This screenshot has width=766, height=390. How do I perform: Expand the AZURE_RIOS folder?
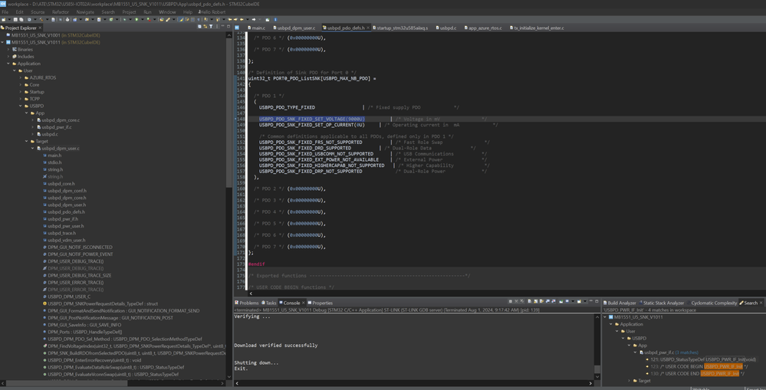point(21,77)
